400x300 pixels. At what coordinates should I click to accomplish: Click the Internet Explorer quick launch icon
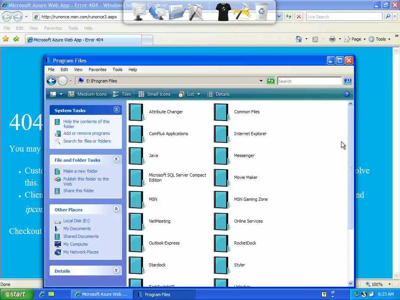tap(42, 294)
